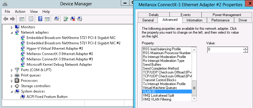Image resolution: width=253 pixels, height=108 pixels.
Task: Select Mellanox ConnectX-3 Ethernet Adapter #2 in tree
Action: coord(60,54)
